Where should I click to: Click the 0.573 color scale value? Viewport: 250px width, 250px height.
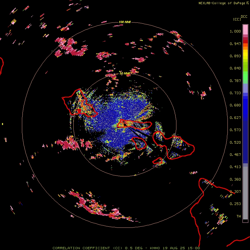tap(235, 130)
